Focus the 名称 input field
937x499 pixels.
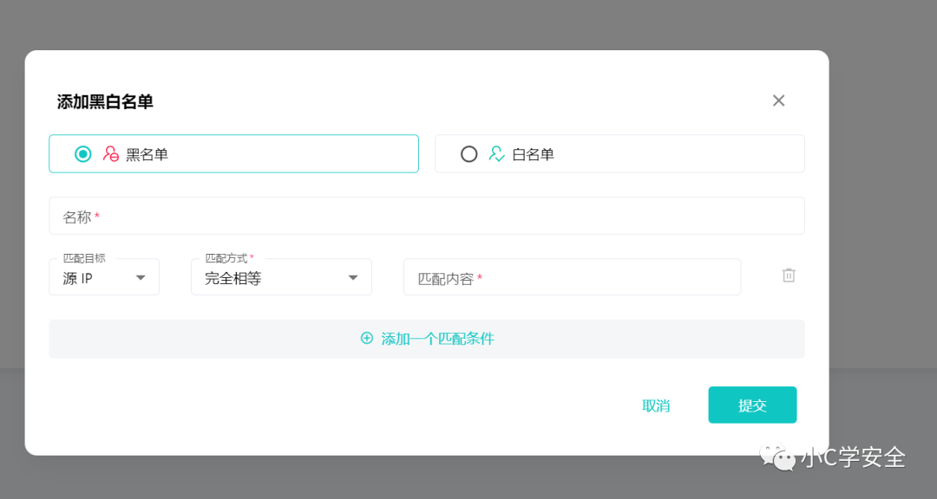pos(427,216)
